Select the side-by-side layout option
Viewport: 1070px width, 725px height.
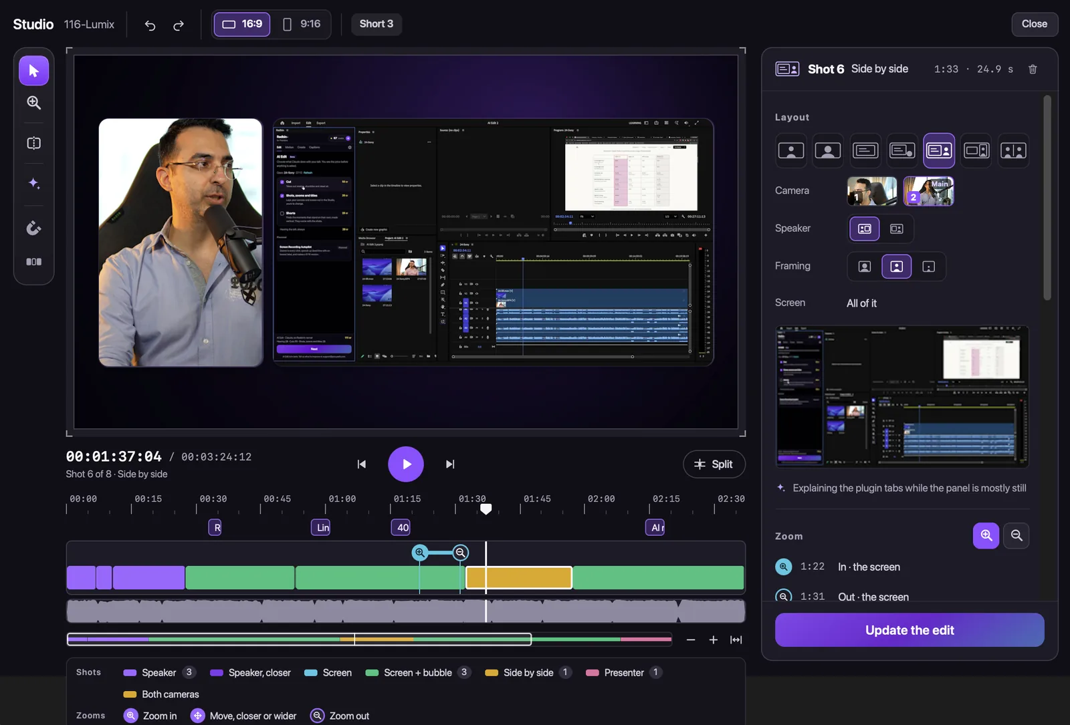pos(939,150)
